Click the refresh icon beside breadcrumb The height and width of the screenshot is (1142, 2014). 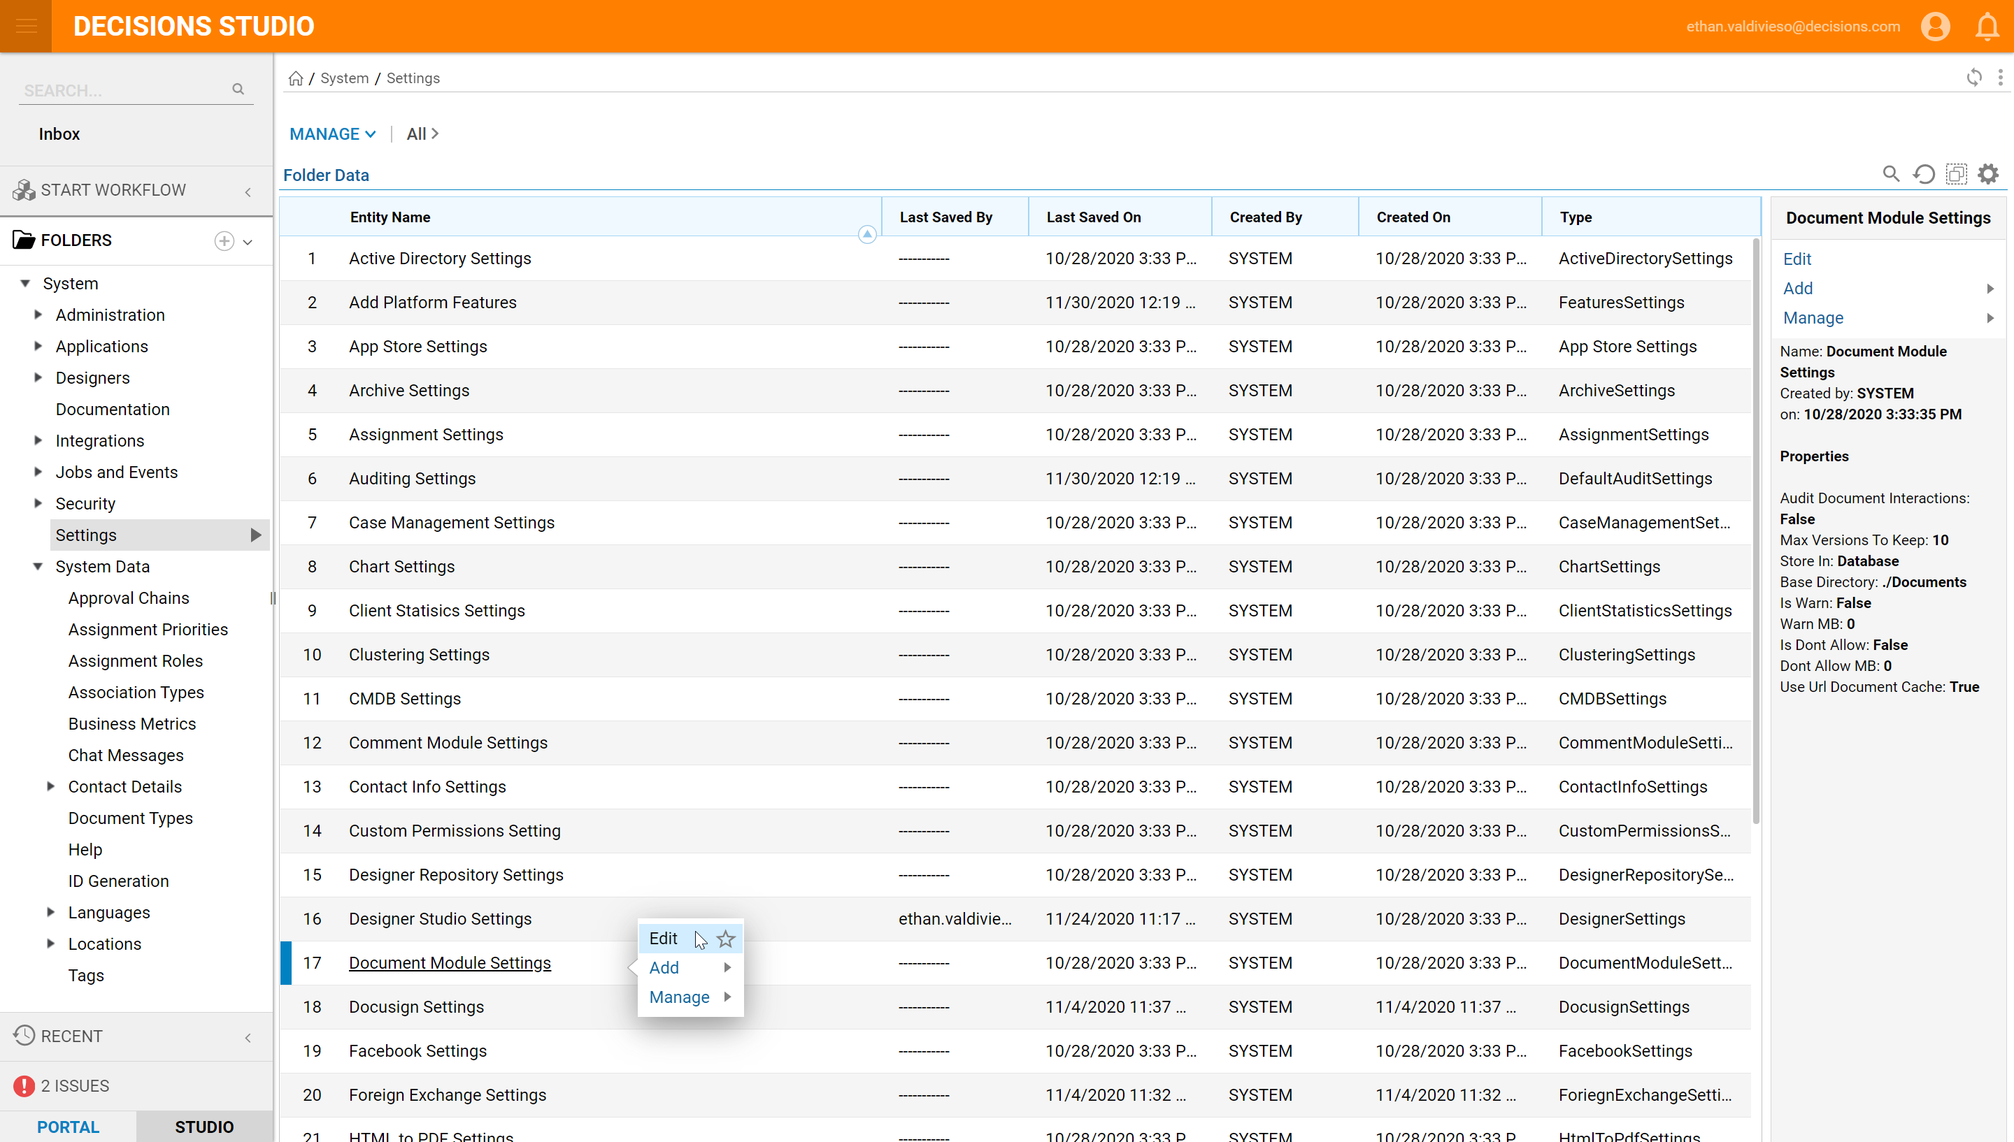[1974, 78]
